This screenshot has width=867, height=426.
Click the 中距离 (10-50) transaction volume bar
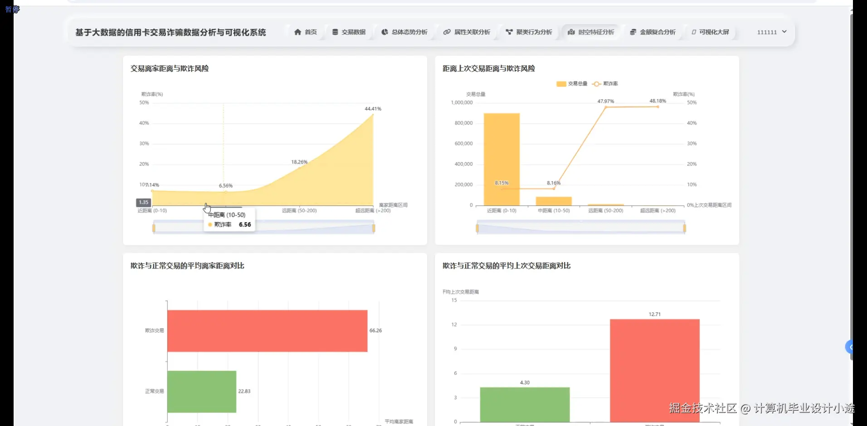[554, 201]
